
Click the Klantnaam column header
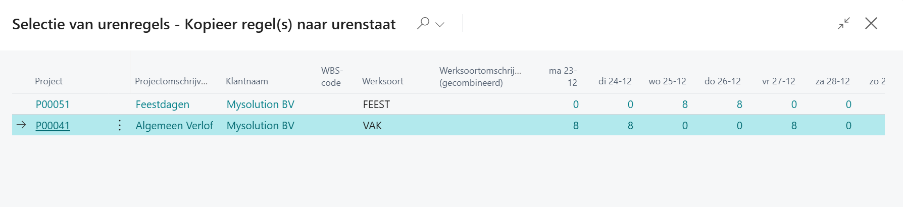point(246,81)
